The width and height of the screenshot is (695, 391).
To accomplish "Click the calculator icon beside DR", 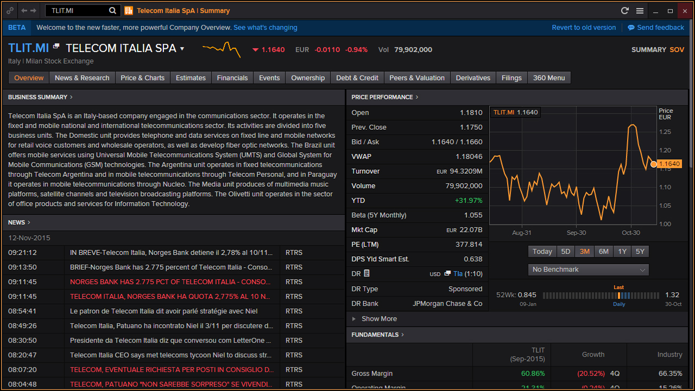I will pos(367,273).
